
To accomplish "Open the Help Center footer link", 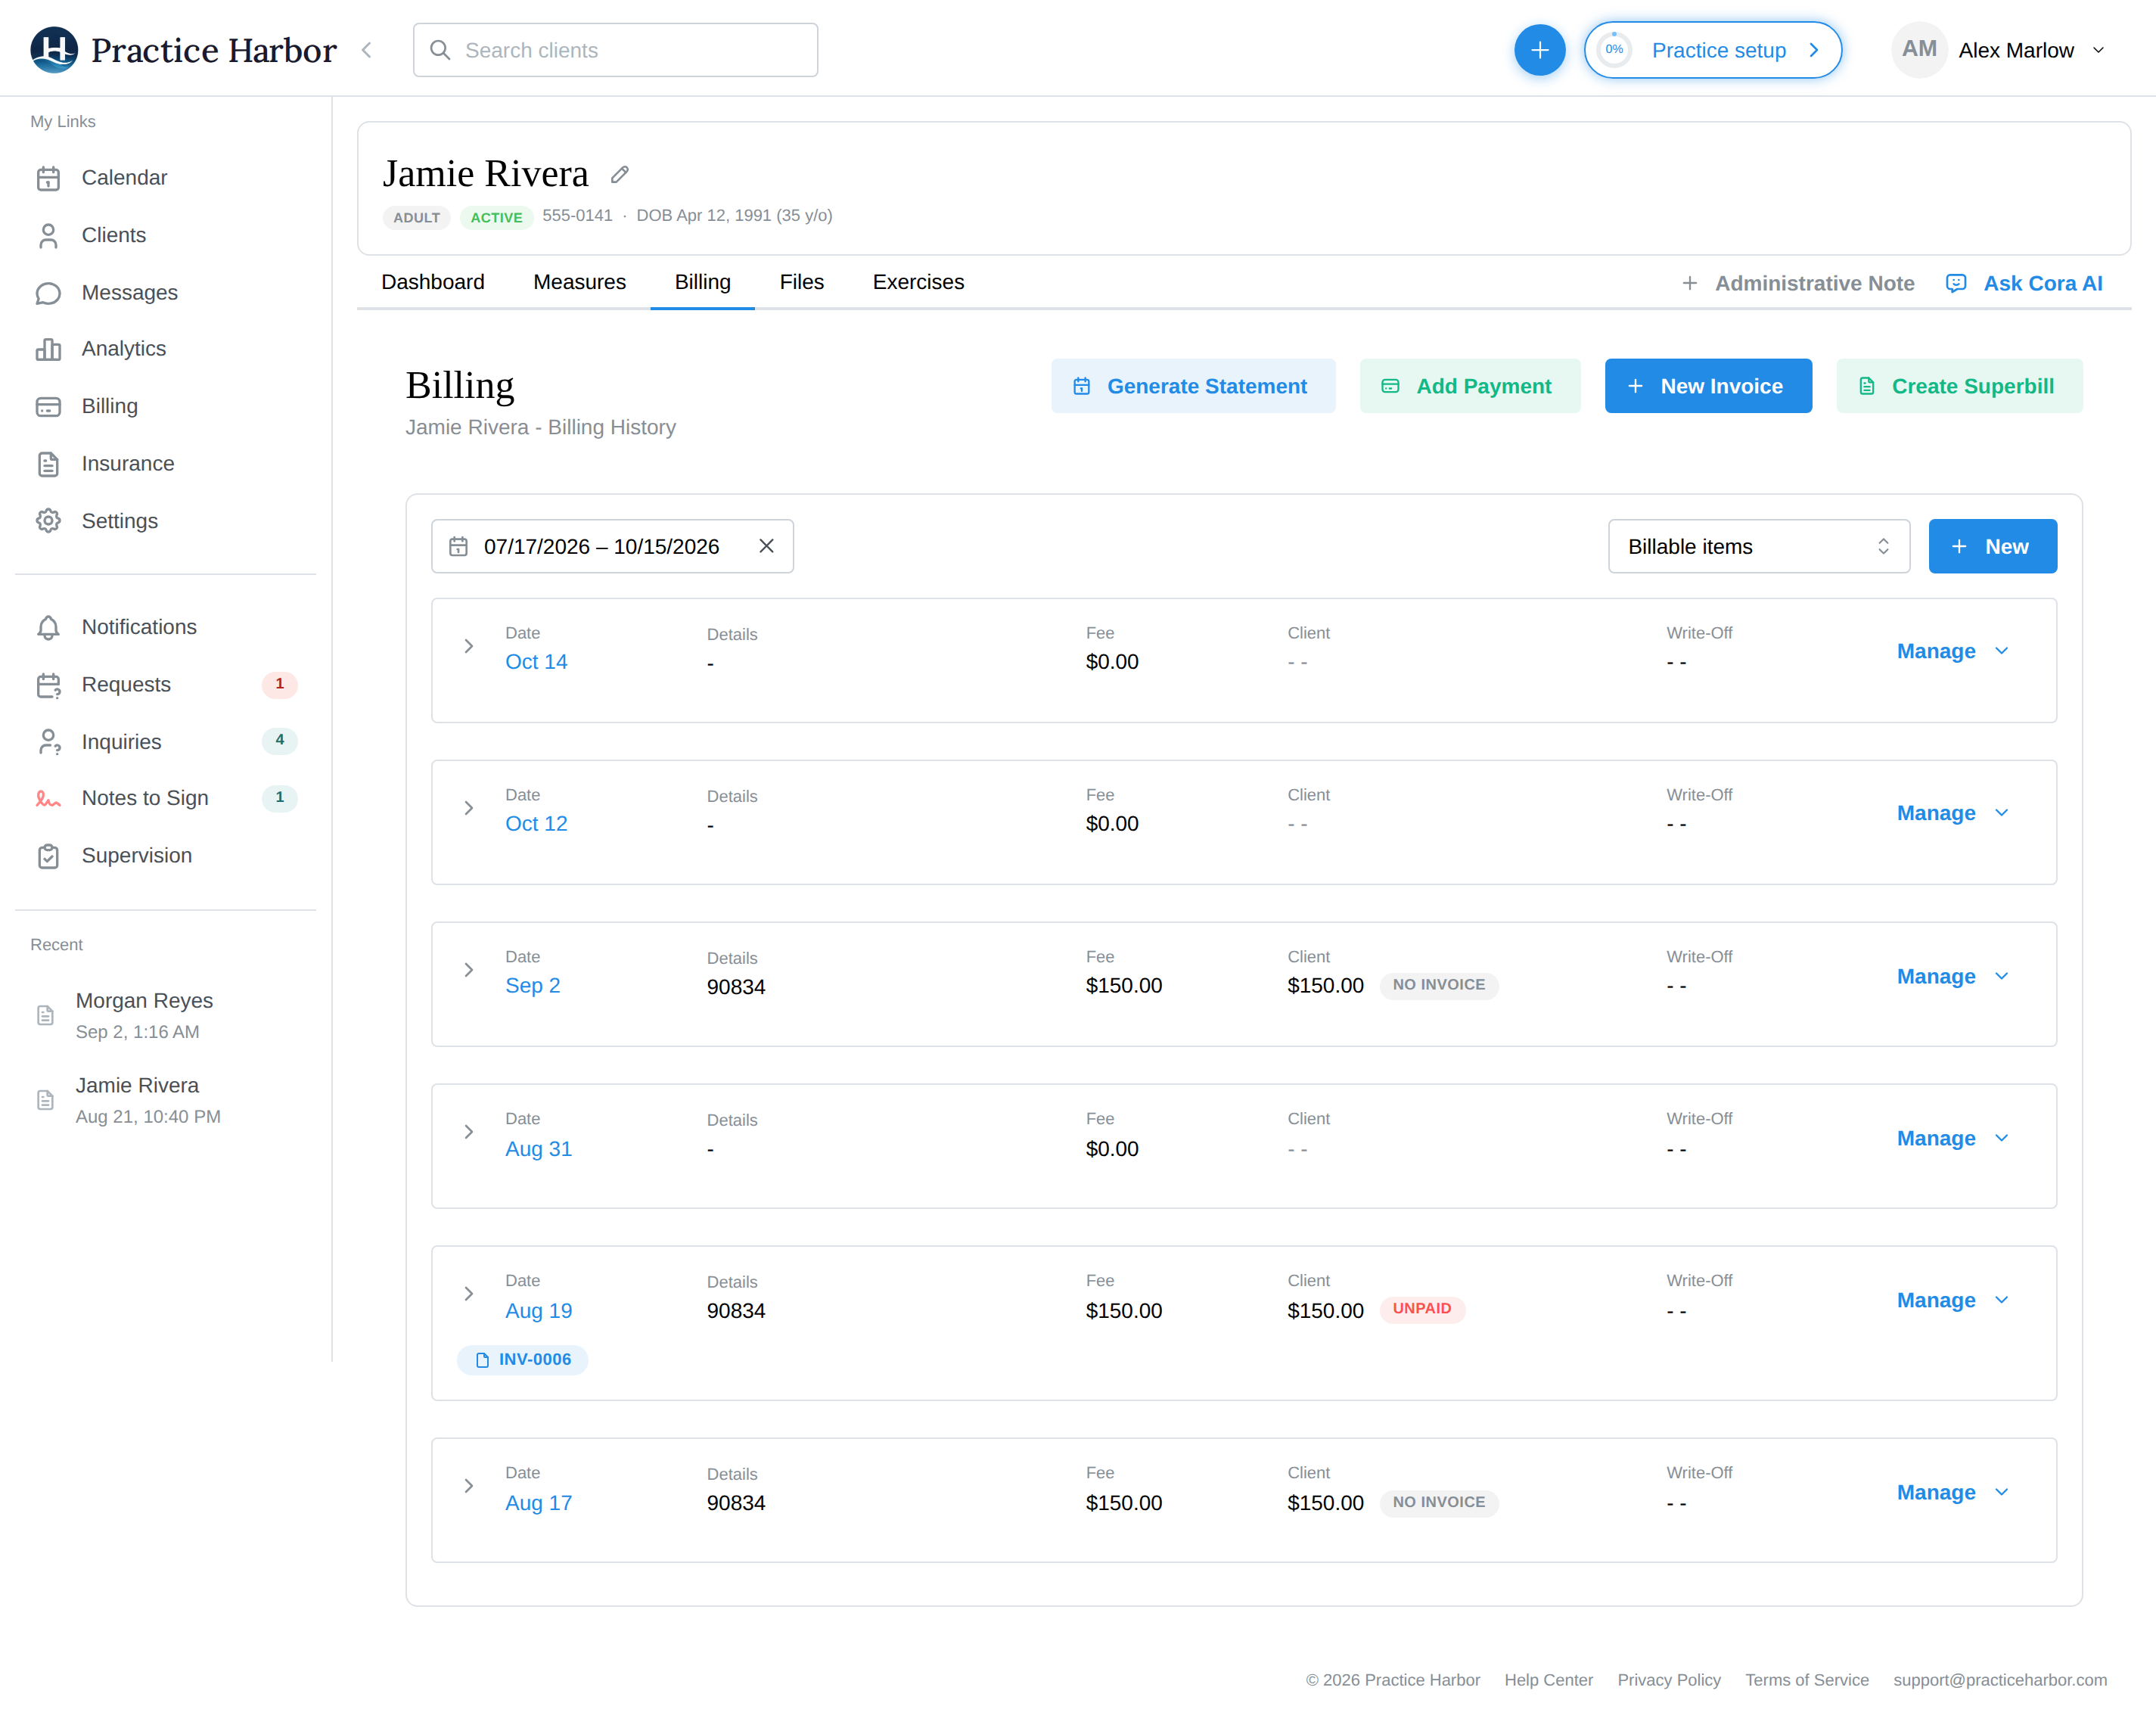I will pos(1548,1680).
